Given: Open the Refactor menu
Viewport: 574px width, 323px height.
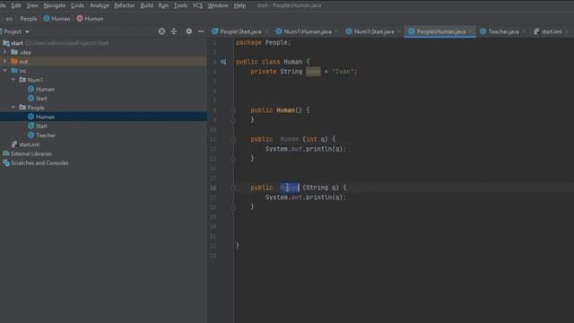Looking at the screenshot, I should click(x=125, y=5).
